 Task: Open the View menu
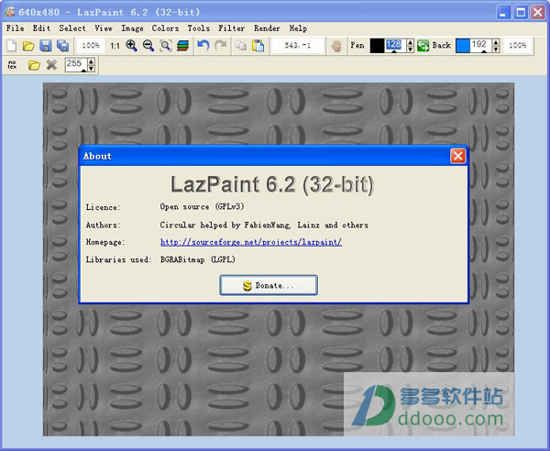point(104,28)
